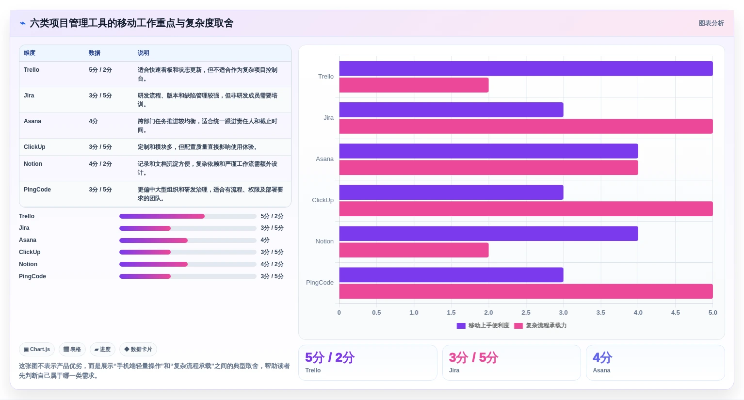This screenshot has height=400, width=744.
Task: Click the 4分 value in Asana table row
Action: point(93,121)
